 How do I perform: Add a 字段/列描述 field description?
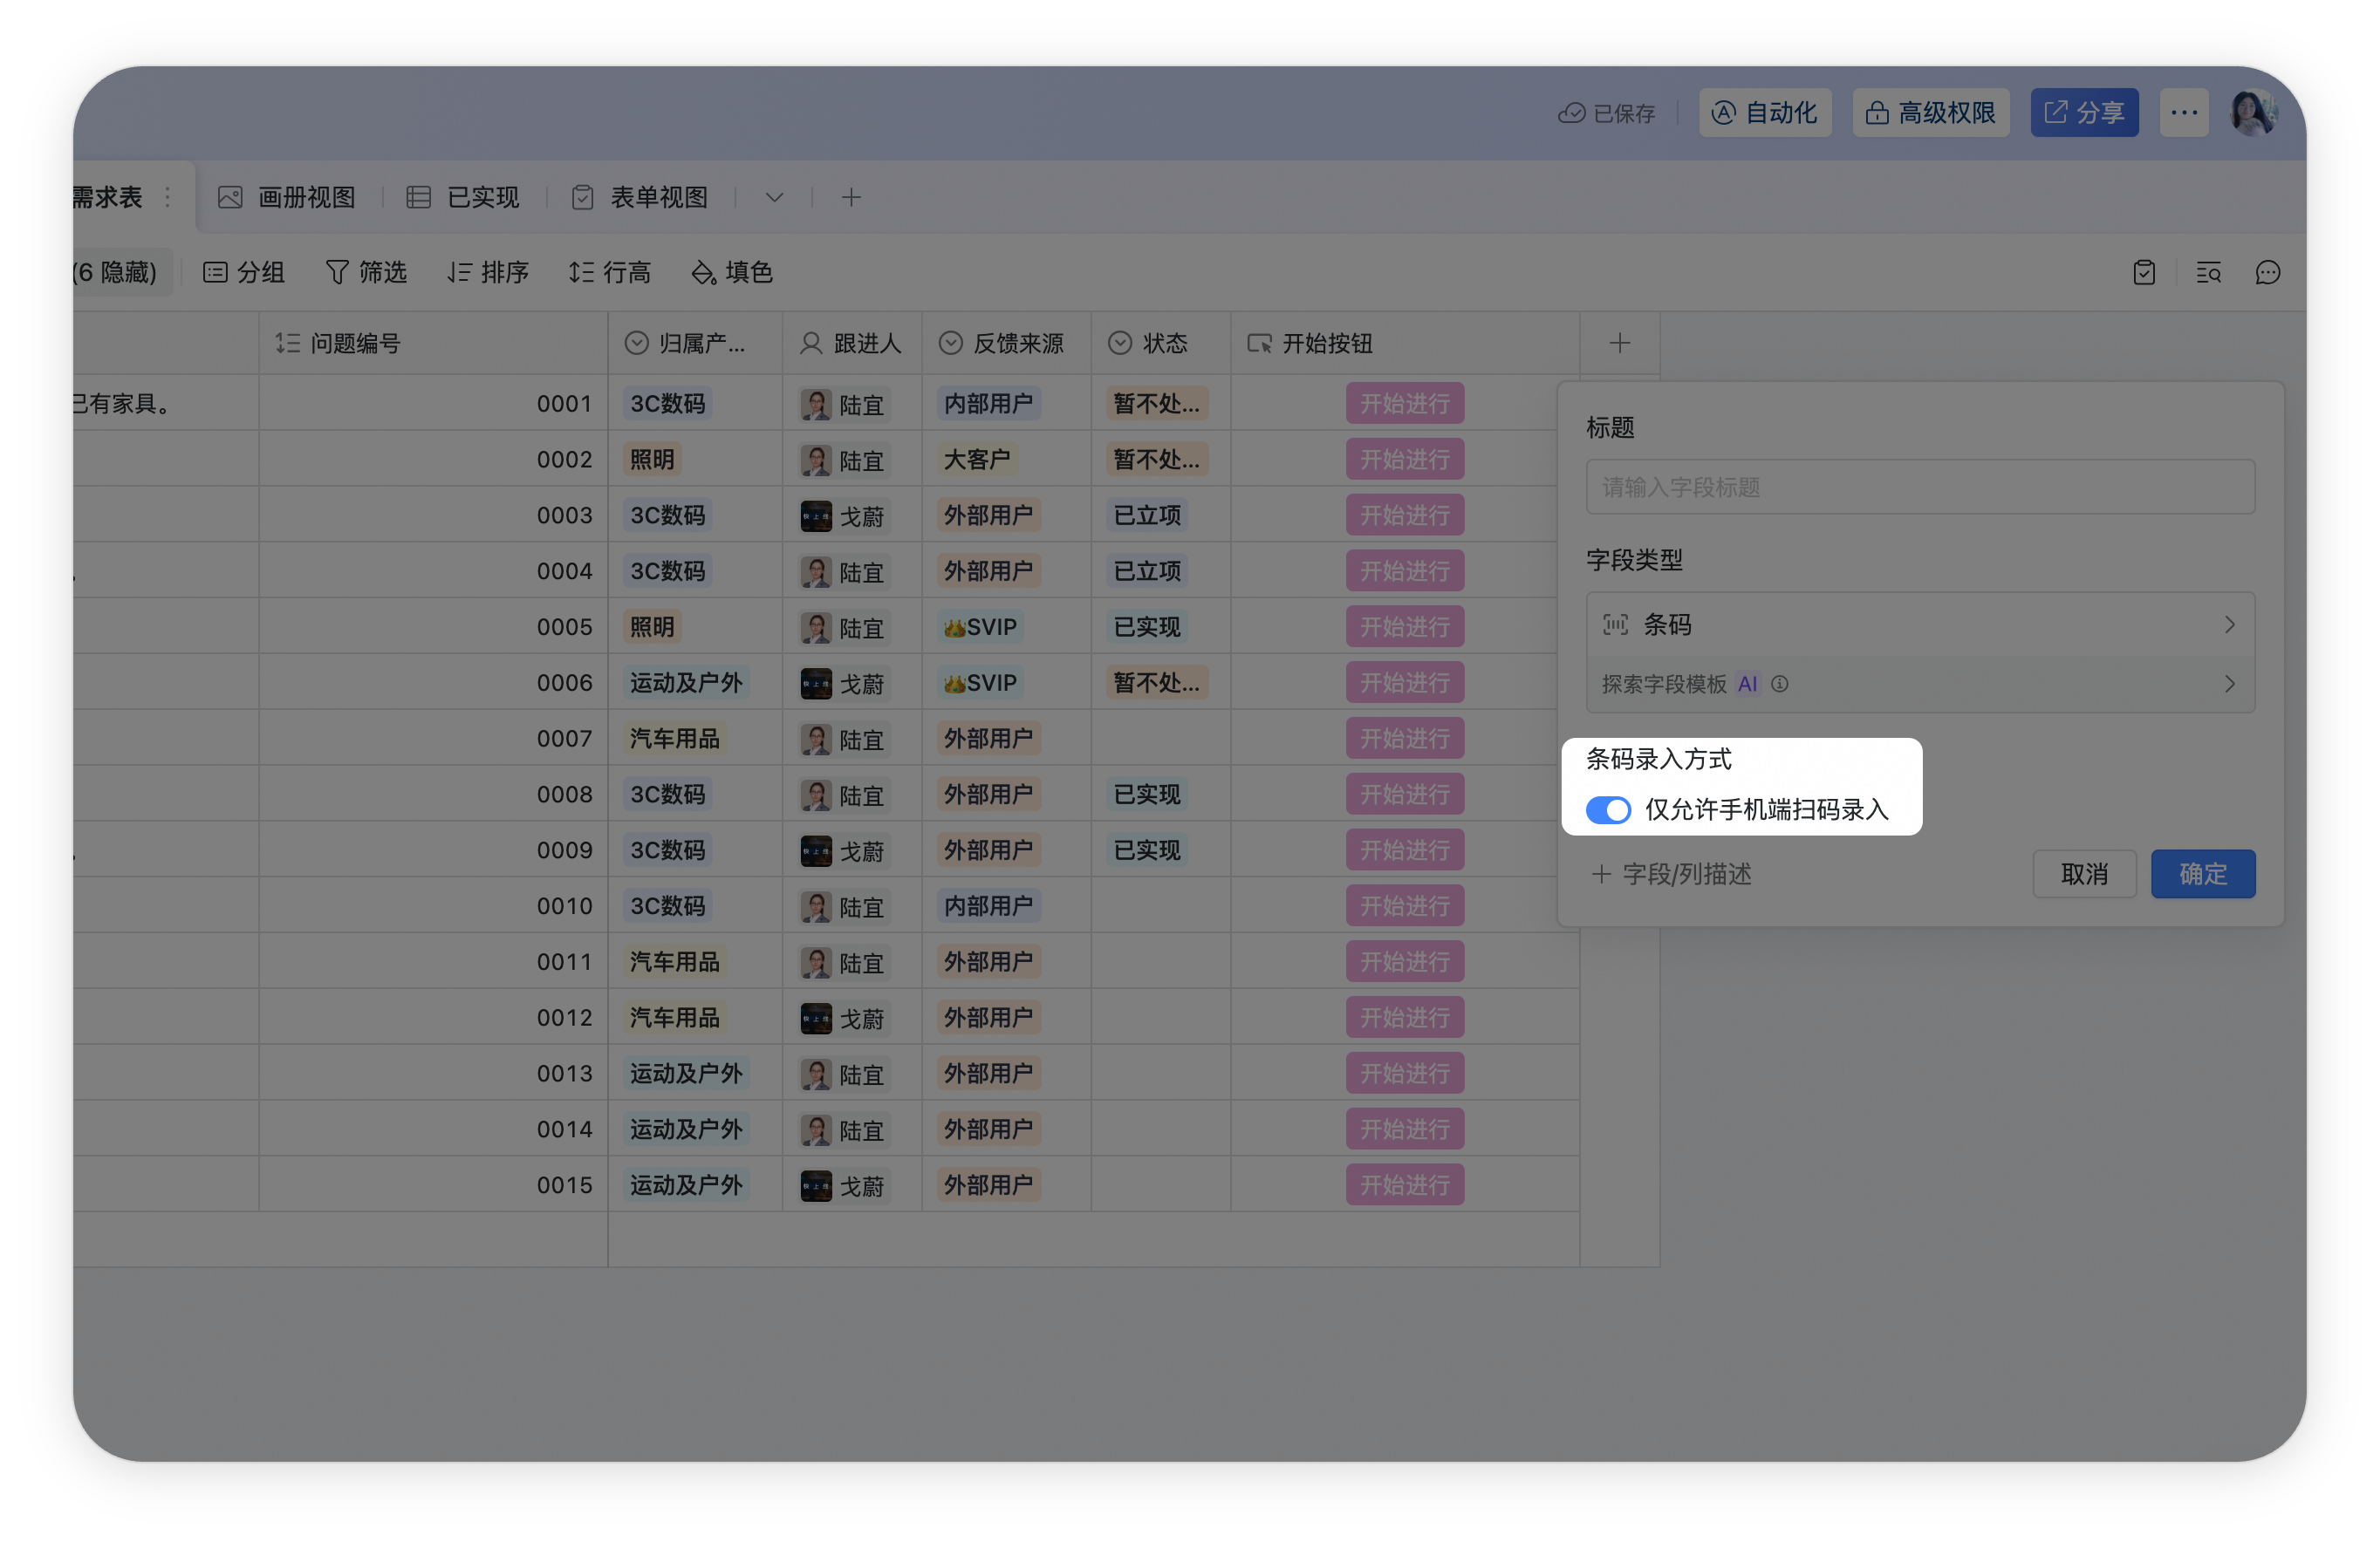pyautogui.click(x=1671, y=874)
